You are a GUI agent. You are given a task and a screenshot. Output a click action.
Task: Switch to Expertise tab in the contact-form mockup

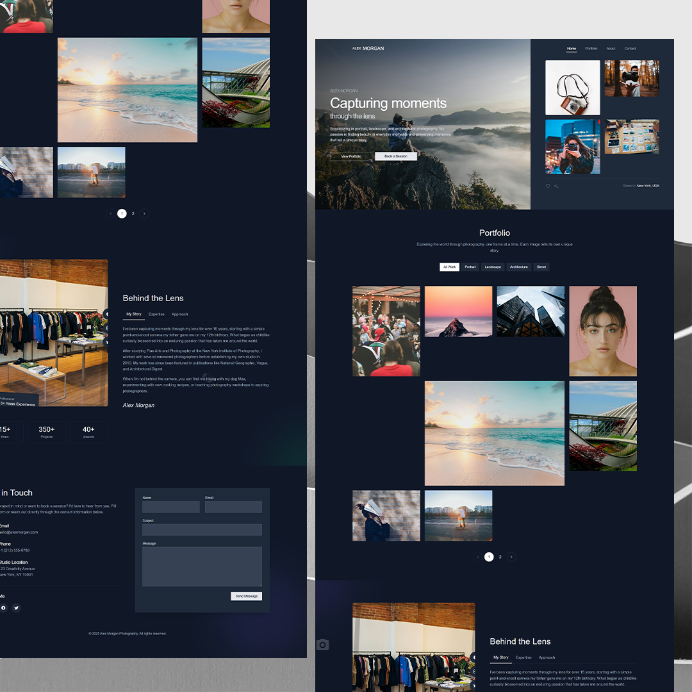(x=157, y=314)
